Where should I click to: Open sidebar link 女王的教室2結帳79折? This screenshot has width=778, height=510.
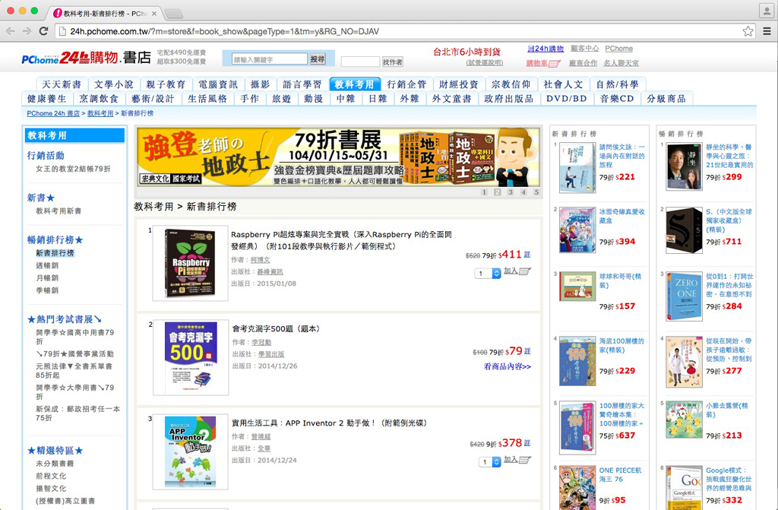click(74, 169)
